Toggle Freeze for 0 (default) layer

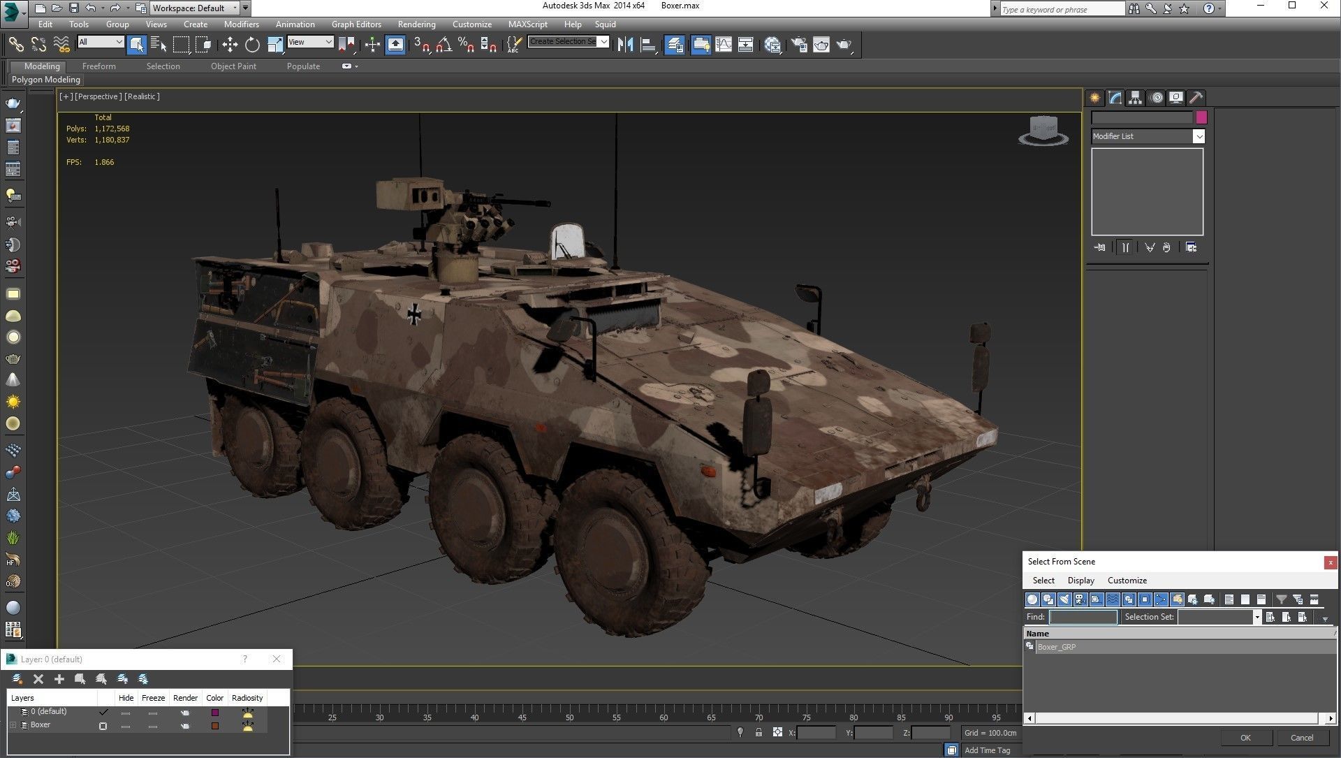click(x=153, y=713)
